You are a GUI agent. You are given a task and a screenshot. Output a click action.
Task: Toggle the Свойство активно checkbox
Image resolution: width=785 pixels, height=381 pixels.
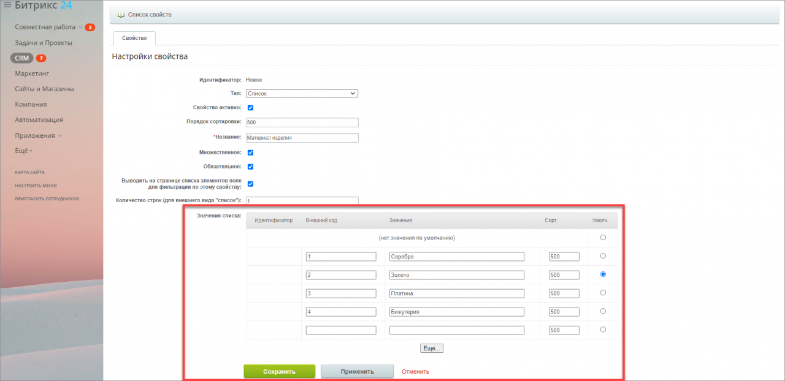(250, 108)
